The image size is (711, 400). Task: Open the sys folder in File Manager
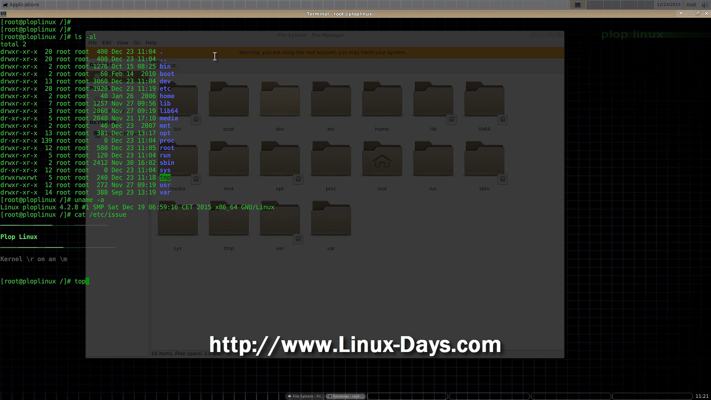pyautogui.click(x=178, y=219)
